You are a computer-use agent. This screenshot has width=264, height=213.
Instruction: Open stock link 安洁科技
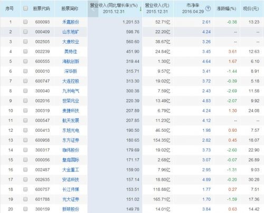coord(71,179)
